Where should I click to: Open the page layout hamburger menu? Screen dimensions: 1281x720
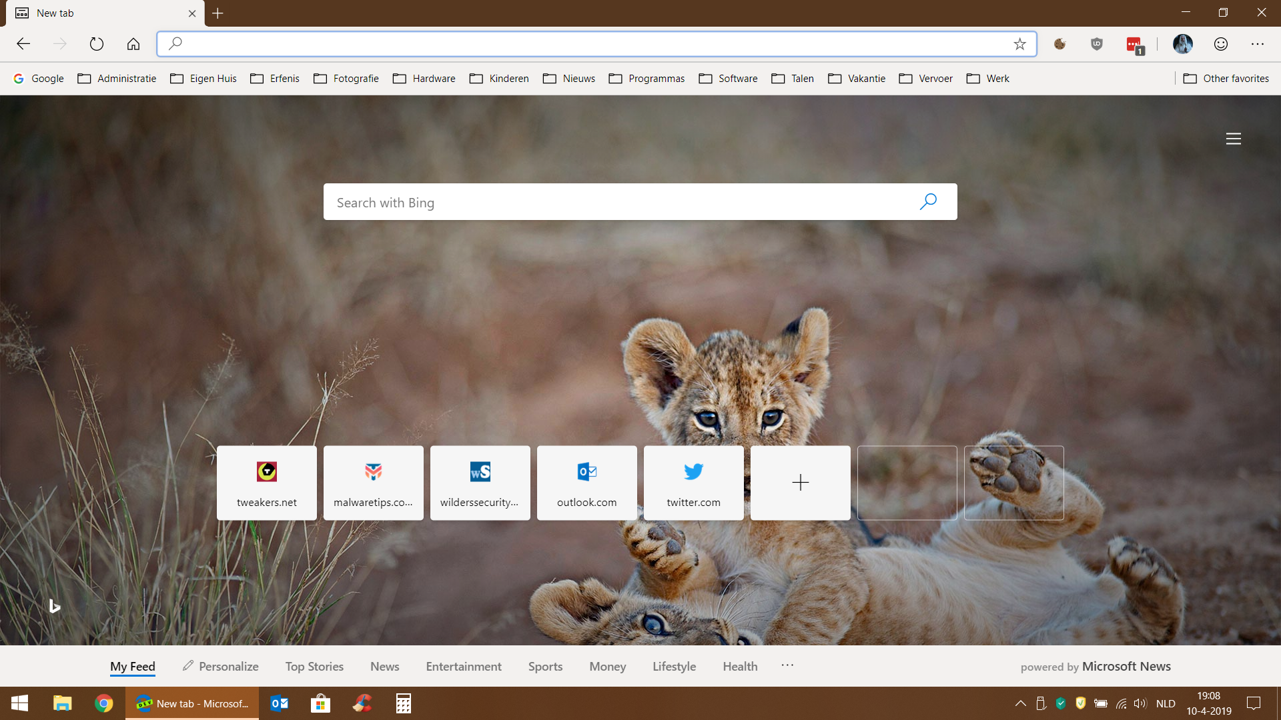[1233, 139]
